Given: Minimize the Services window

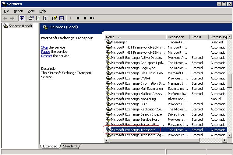Looking at the screenshot, I should pyautogui.click(x=219, y=4).
